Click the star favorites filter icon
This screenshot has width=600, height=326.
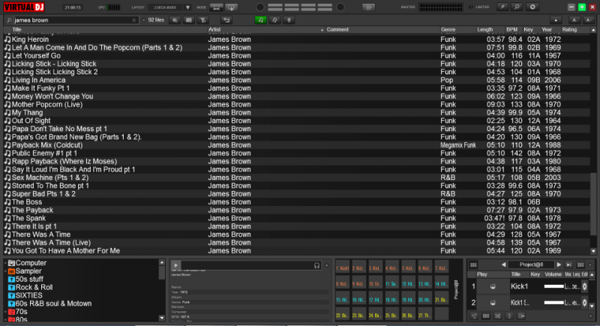coord(175,20)
